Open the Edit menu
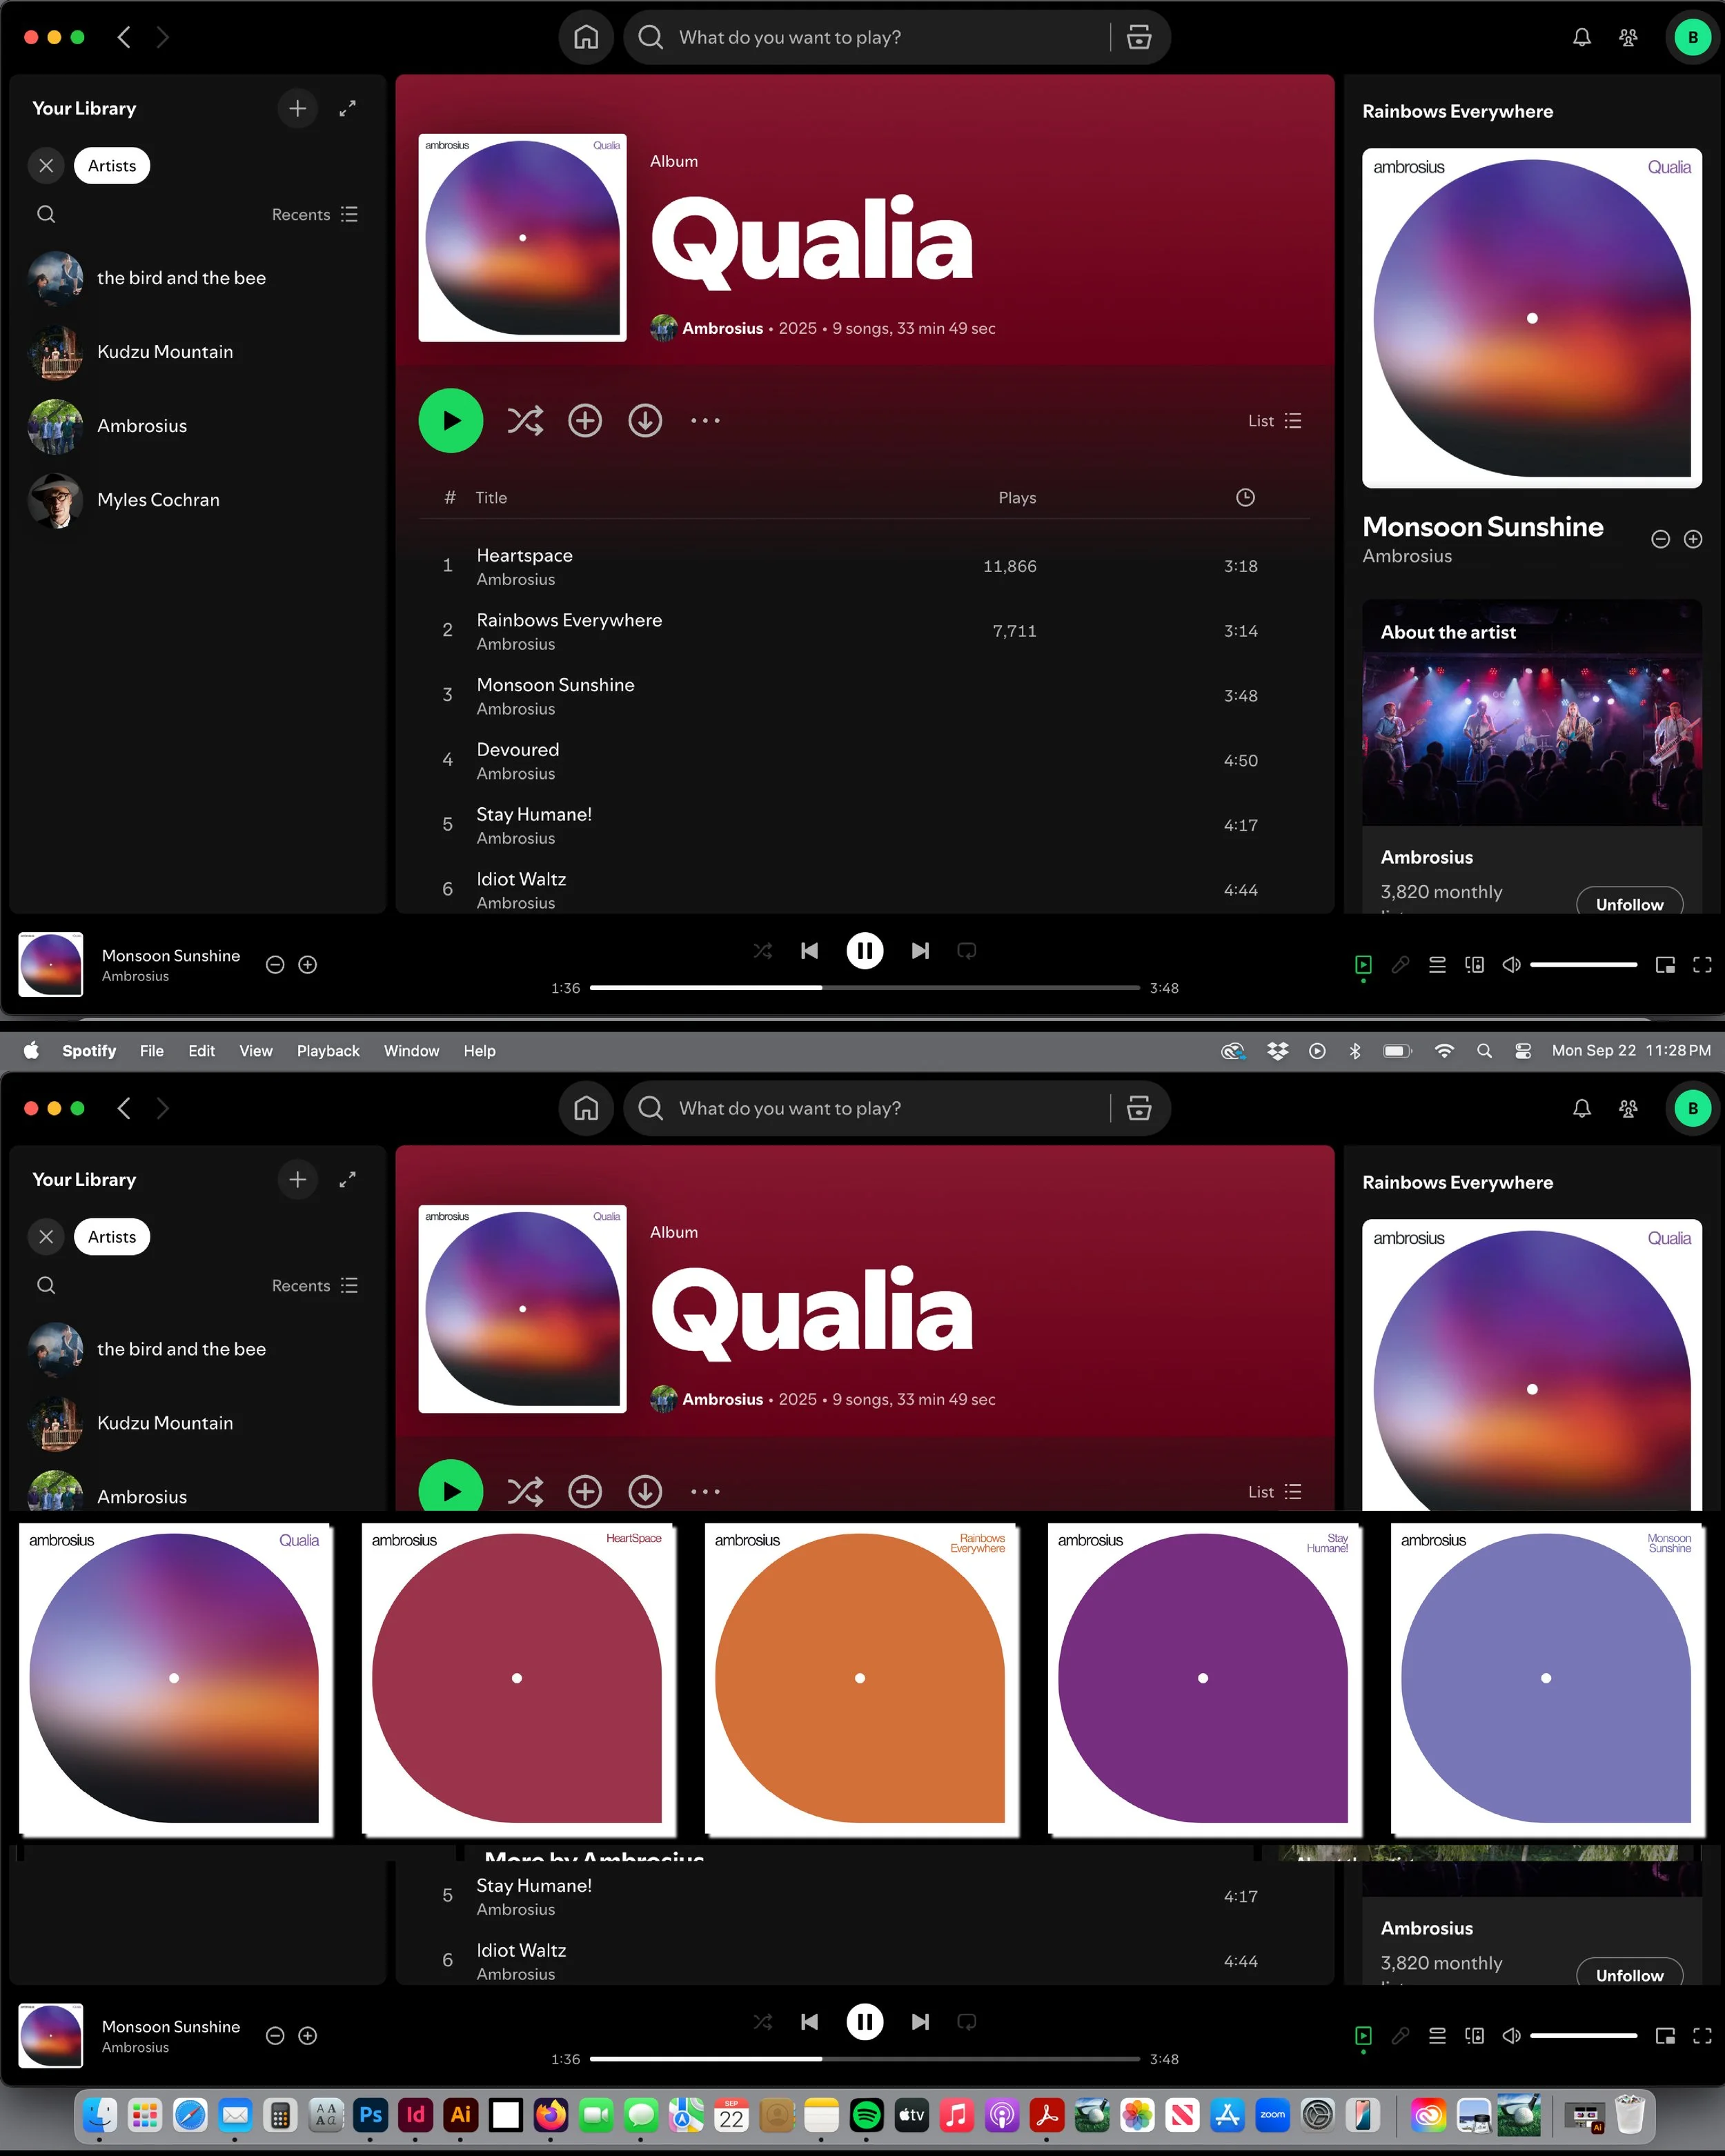The height and width of the screenshot is (2156, 1725). 202,1051
